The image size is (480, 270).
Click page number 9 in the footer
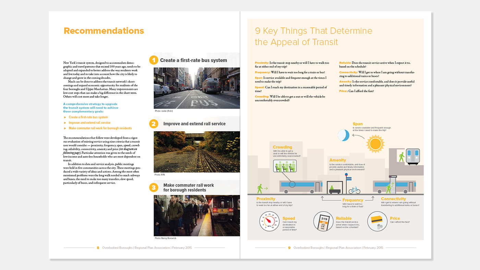tap(289, 248)
